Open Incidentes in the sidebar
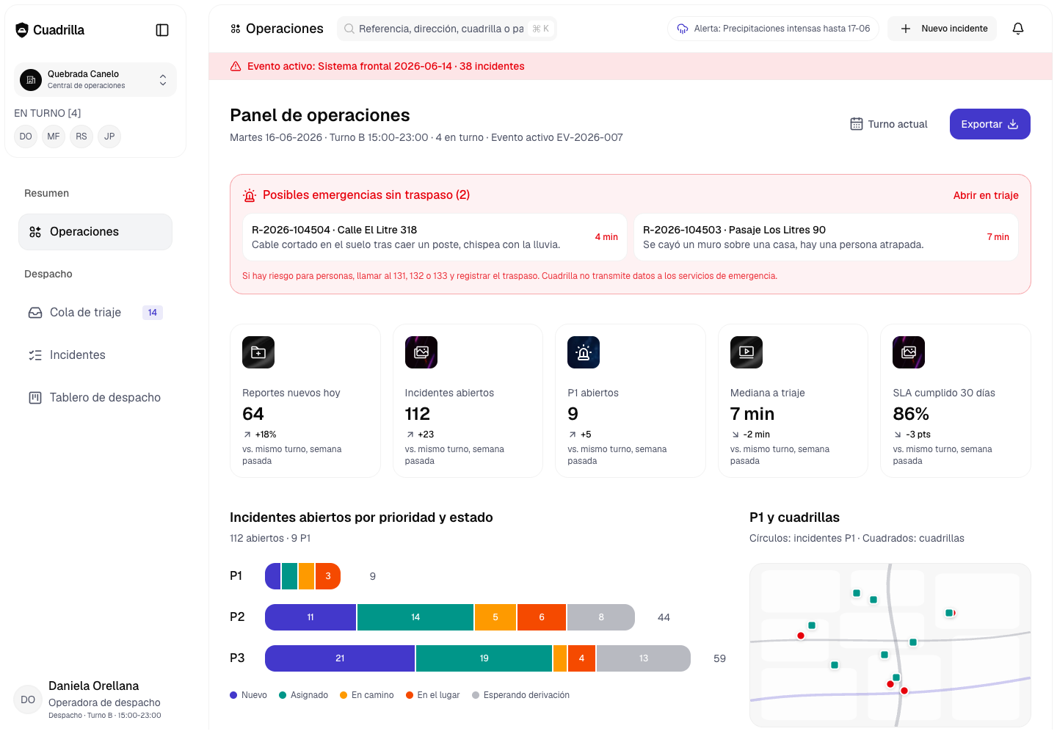Image resolution: width=1057 pixels, height=734 pixels. coord(95,355)
